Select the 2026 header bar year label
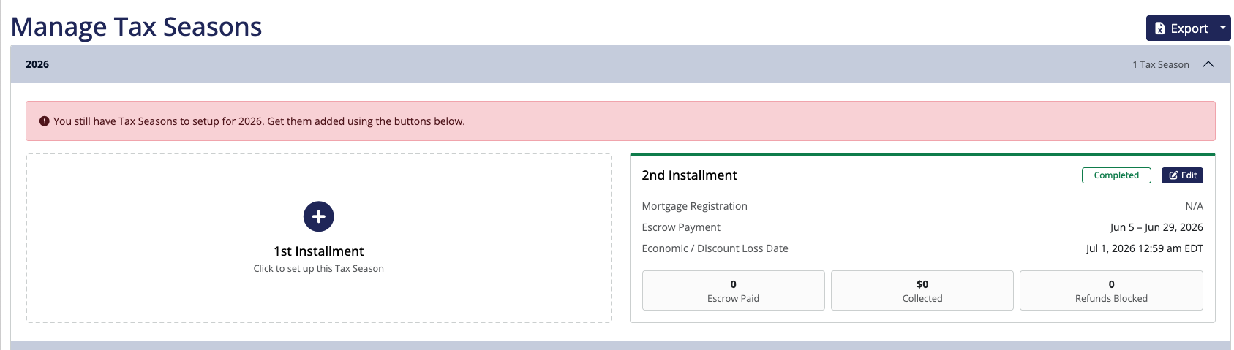 (x=37, y=64)
